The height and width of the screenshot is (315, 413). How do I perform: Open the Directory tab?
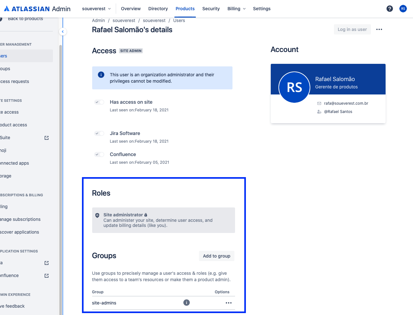tap(158, 9)
